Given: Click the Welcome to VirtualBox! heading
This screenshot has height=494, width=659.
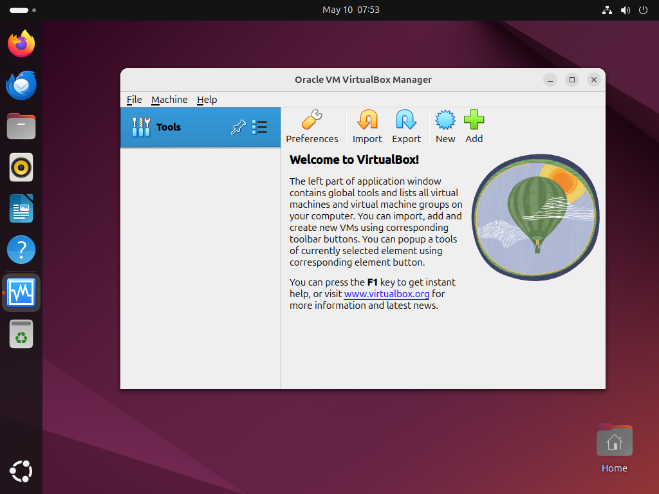Looking at the screenshot, I should (354, 160).
